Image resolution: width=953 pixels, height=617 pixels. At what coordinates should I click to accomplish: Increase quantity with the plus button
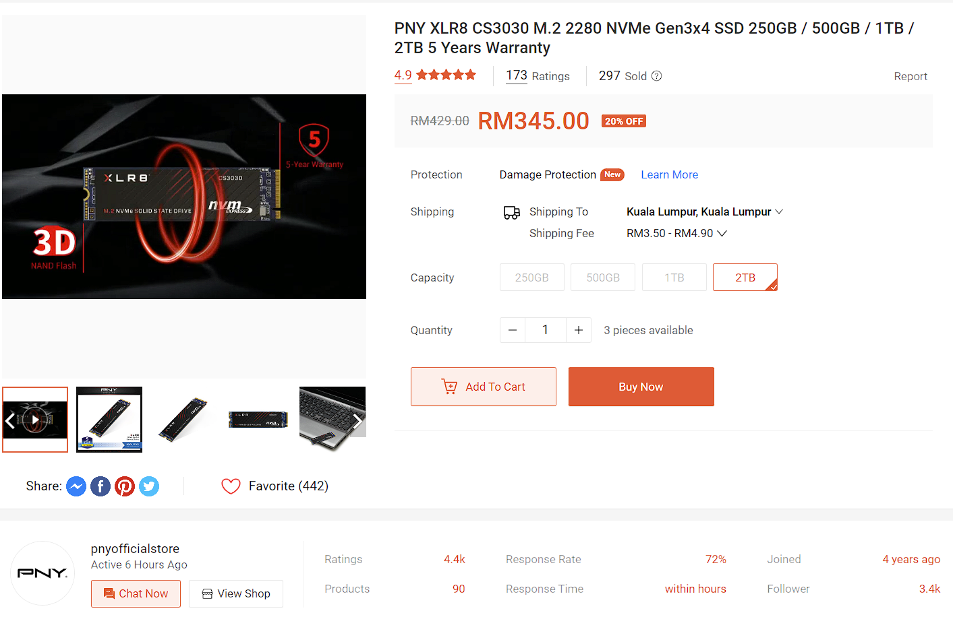579,330
